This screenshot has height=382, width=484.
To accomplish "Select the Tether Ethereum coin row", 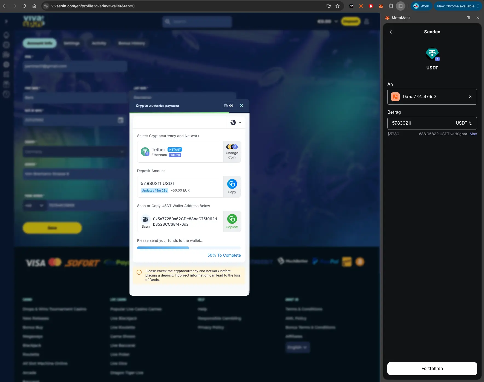I will [180, 152].
